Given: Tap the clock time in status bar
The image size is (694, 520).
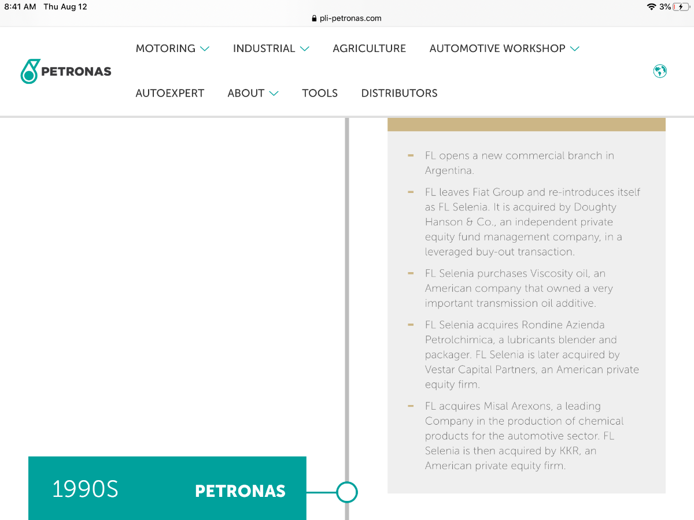Looking at the screenshot, I should tap(20, 7).
